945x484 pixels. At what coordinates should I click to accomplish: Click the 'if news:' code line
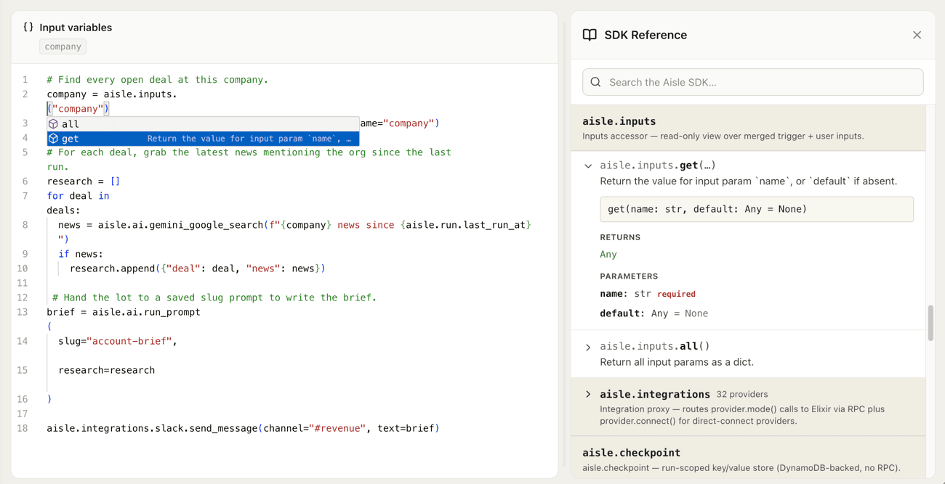[x=81, y=254]
